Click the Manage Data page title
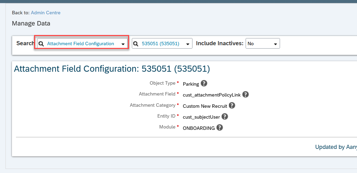The height and width of the screenshot is (173, 357). pyautogui.click(x=31, y=23)
